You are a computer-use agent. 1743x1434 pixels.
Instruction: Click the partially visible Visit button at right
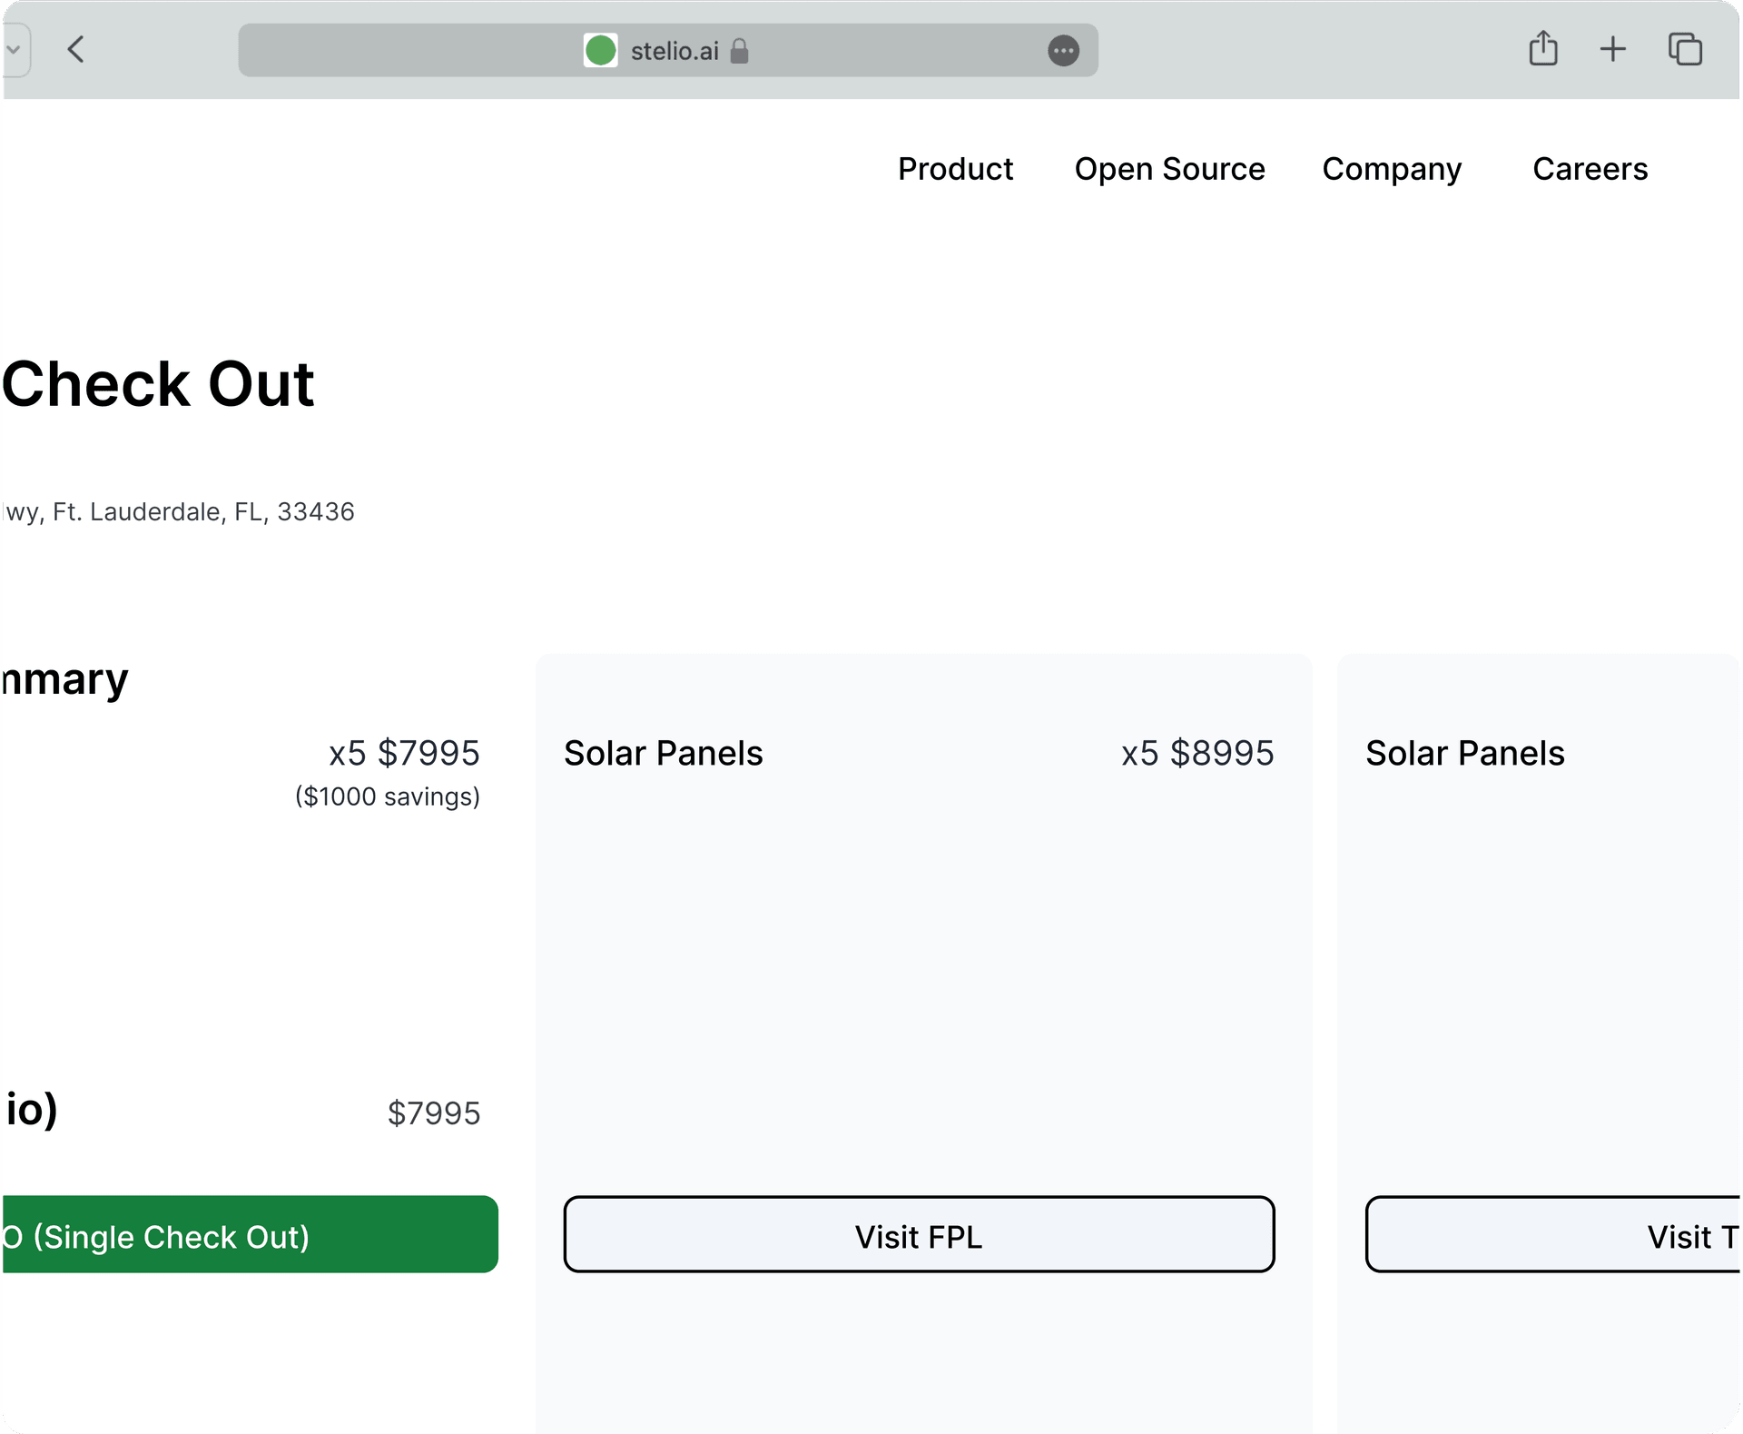tap(1554, 1235)
